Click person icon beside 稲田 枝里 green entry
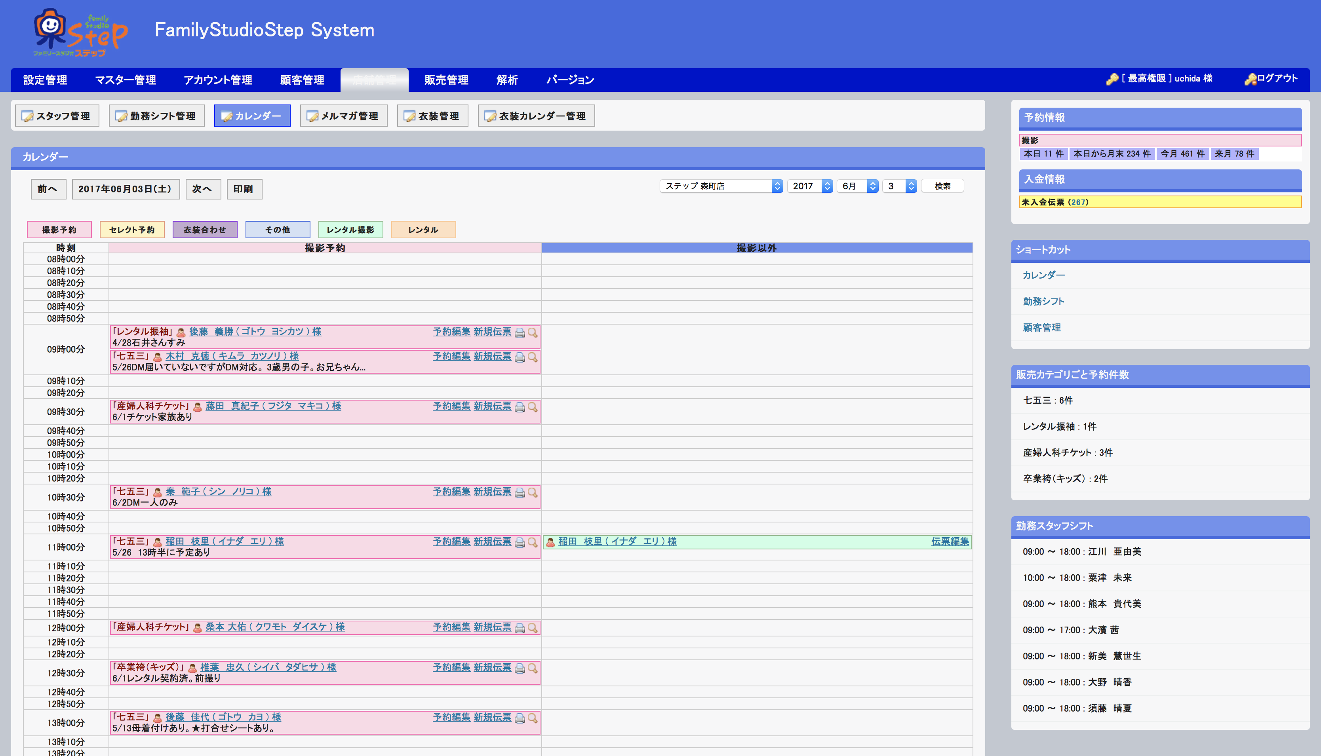Image resolution: width=1321 pixels, height=756 pixels. 550,542
